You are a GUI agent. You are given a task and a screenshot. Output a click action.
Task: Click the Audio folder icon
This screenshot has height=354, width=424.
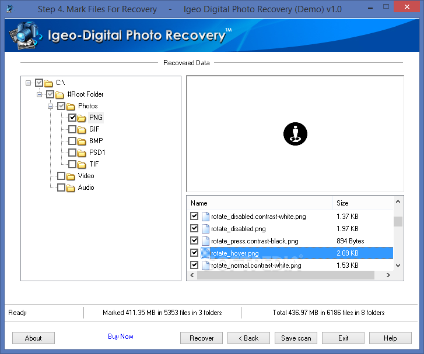click(x=71, y=187)
